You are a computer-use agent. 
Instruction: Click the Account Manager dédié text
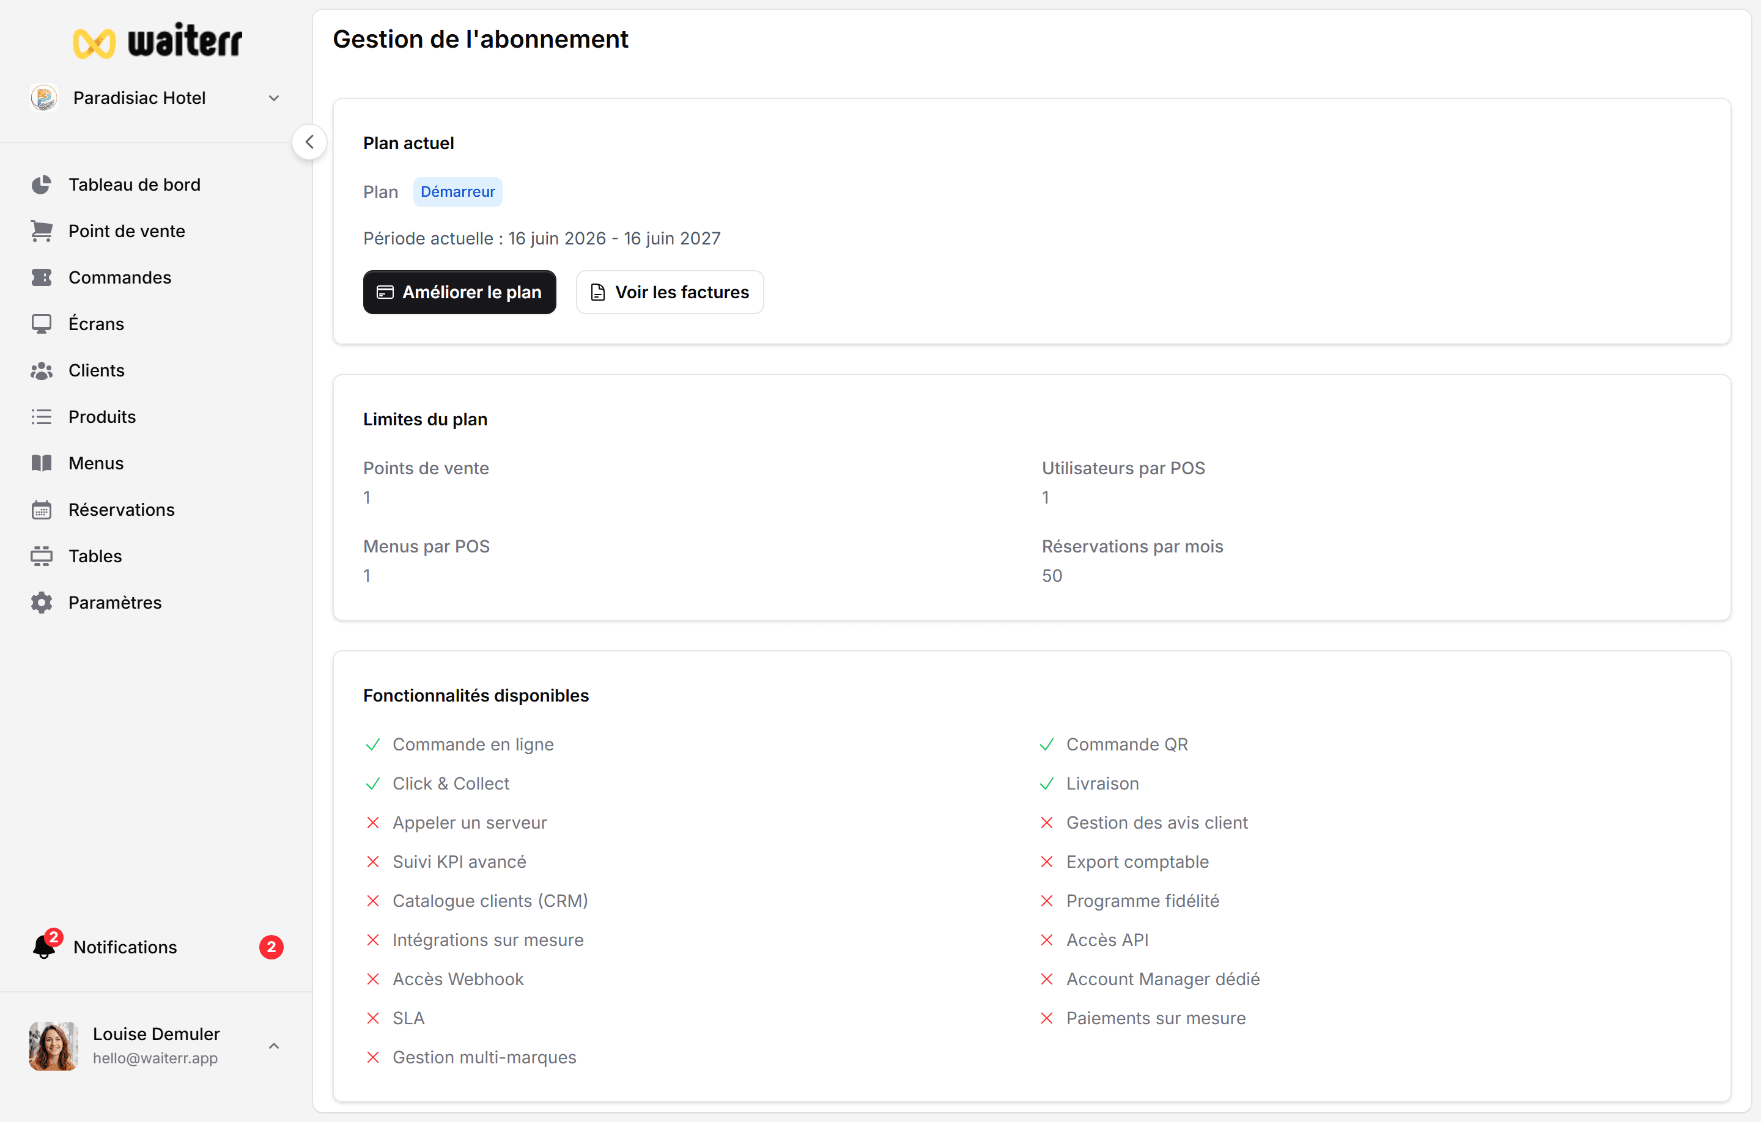tap(1163, 979)
